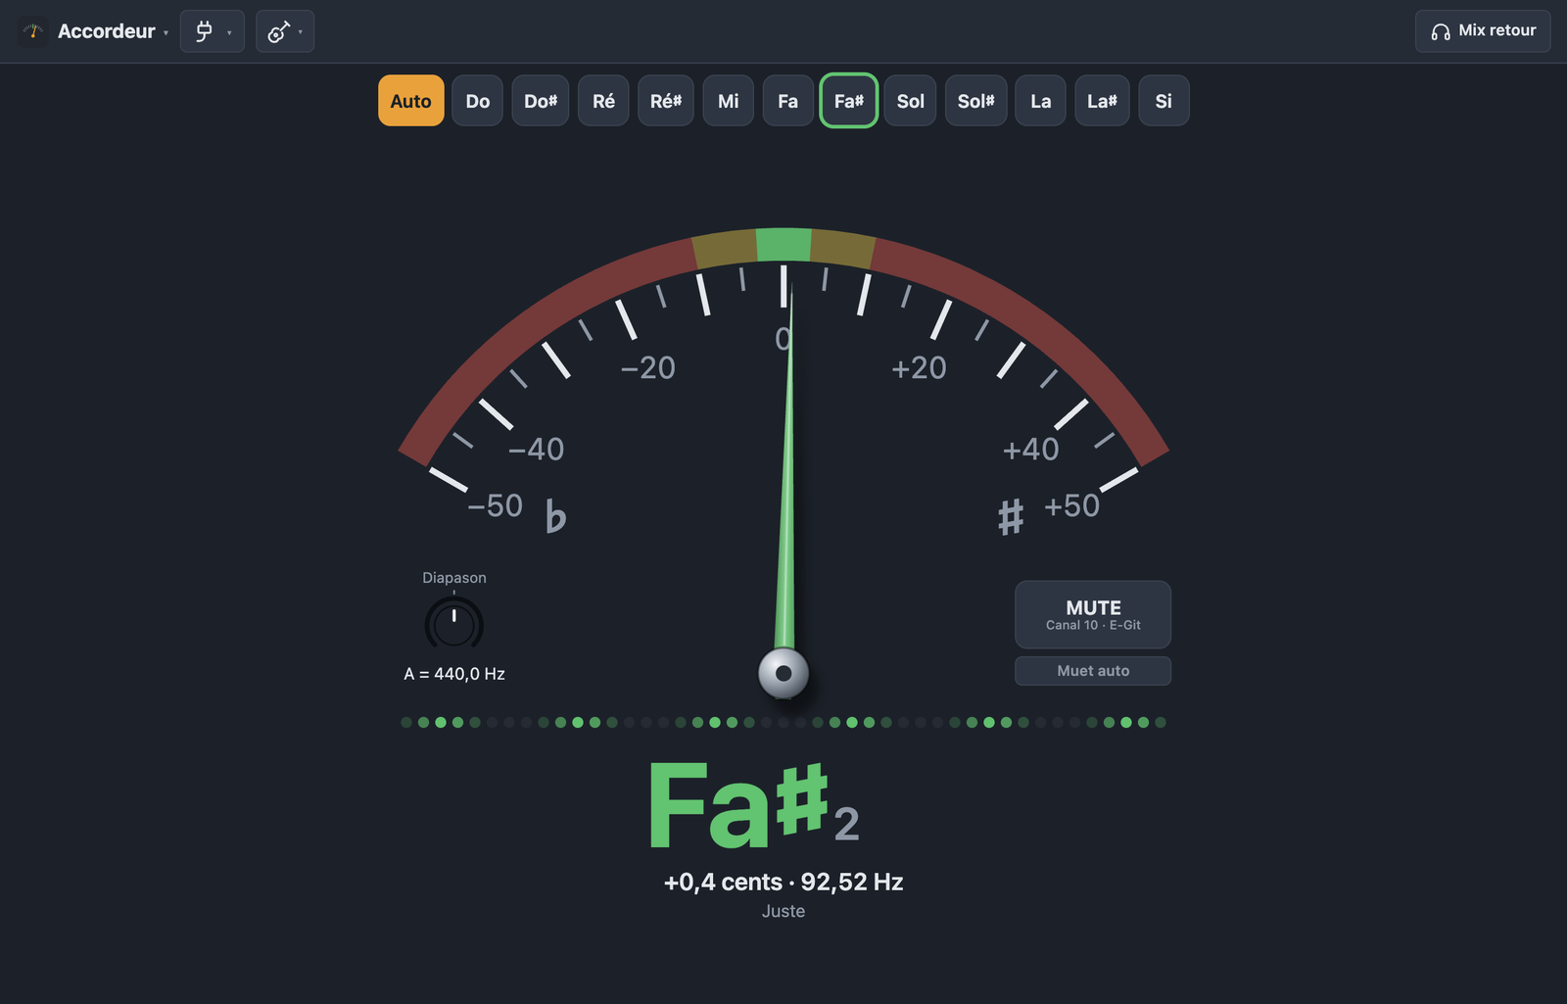Click the tuner gauge app icon

pos(33,31)
